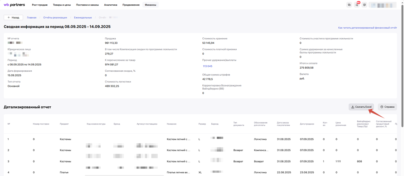Viewport: 404px width, 176px height.
Task: Select the logistics cost 489 302,25
Action: [112, 86]
